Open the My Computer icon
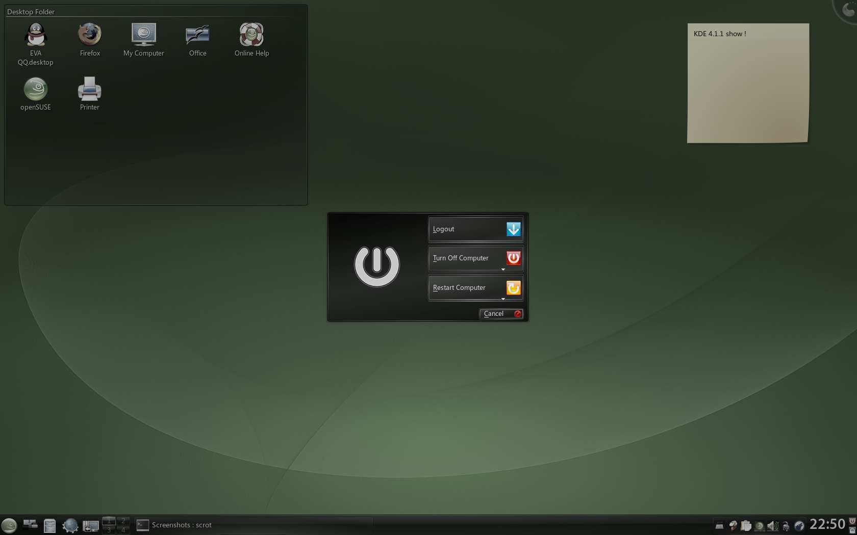This screenshot has height=535, width=857. click(x=144, y=40)
